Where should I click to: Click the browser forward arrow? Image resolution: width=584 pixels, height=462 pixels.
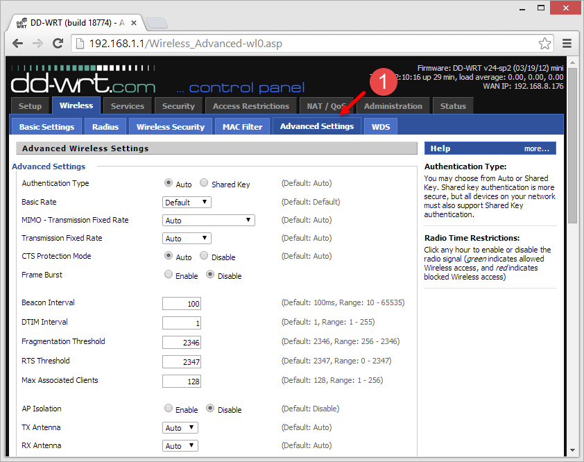37,44
